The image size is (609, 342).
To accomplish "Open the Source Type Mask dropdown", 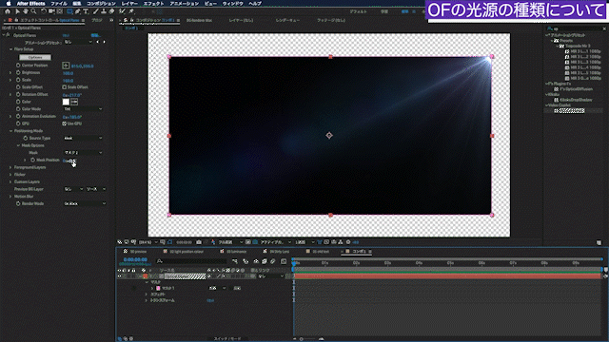I will (x=83, y=138).
